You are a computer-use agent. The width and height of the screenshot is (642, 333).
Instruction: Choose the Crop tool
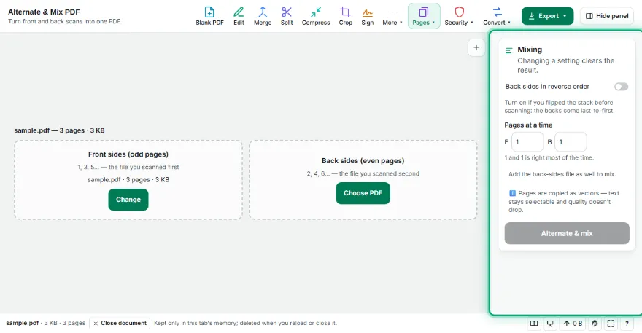coord(346,16)
